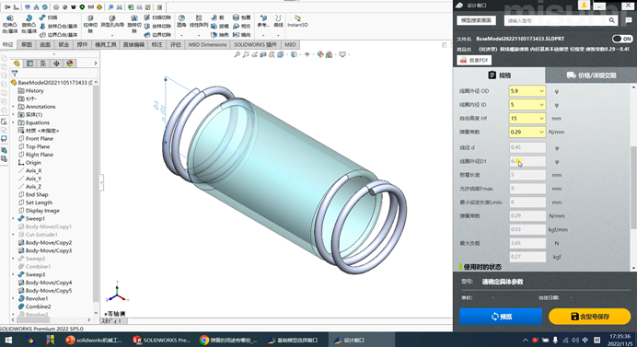Open the FeatureManager design tree tab icon
Screen dimensions: 637x347
click(17, 64)
